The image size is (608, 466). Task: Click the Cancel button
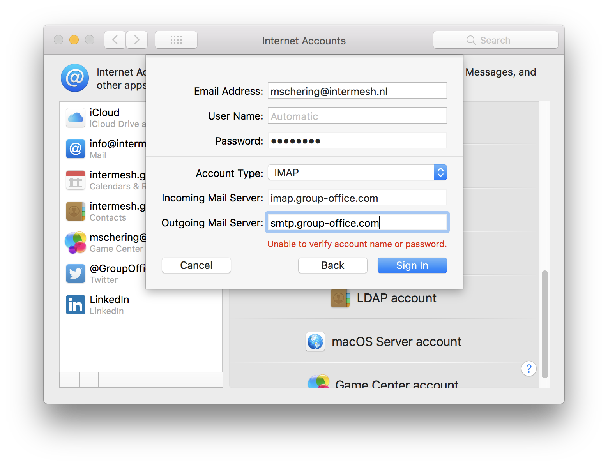coord(196,265)
